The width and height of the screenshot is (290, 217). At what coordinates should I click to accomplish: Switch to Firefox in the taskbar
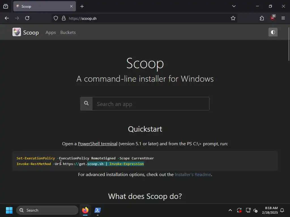(x=85, y=210)
